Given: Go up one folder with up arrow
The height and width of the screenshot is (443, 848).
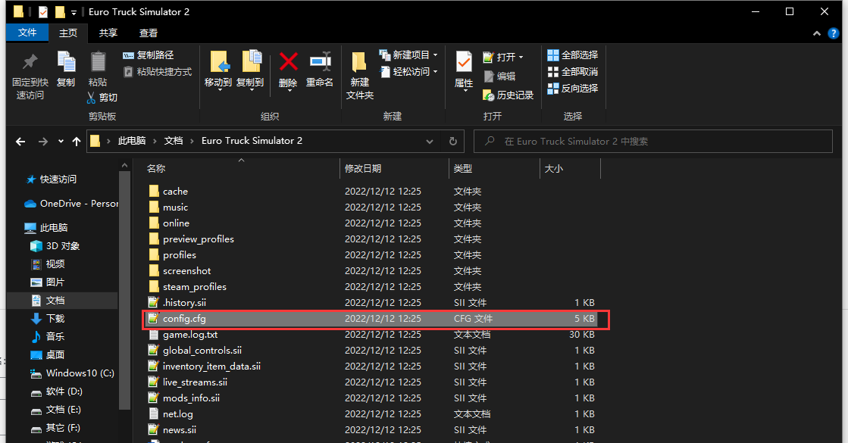Looking at the screenshot, I should 76,142.
